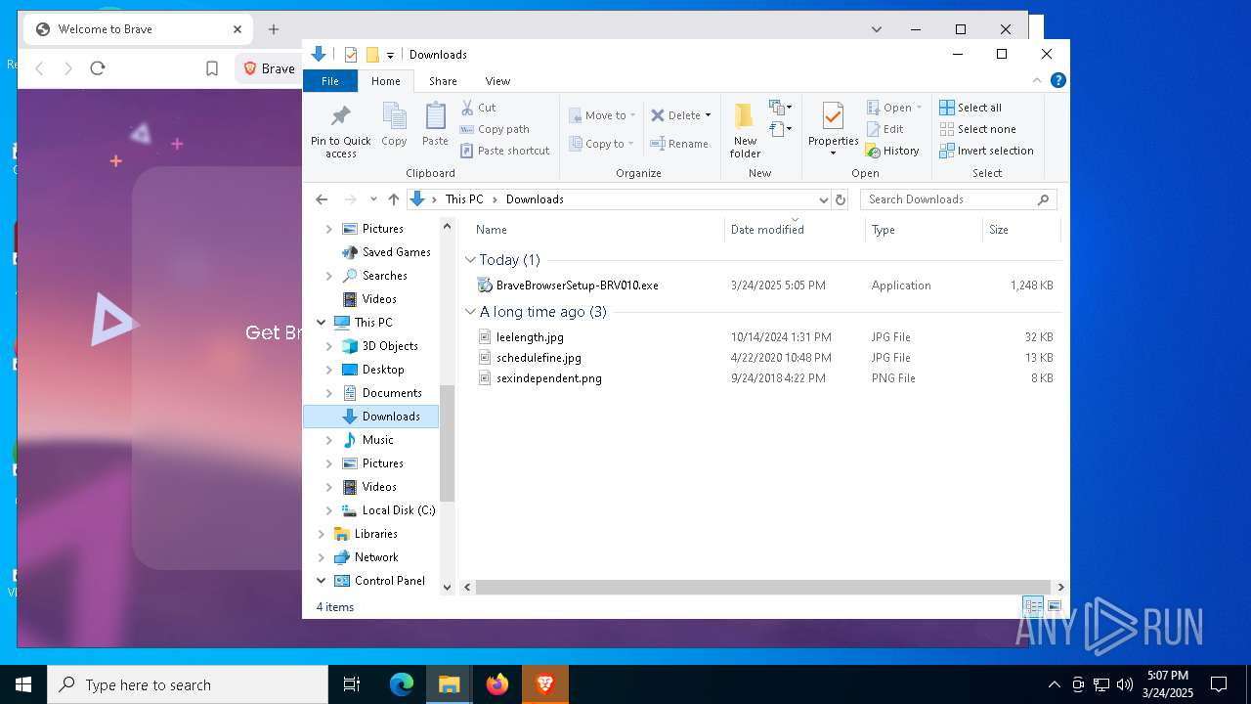Viewport: 1251px width, 704px height.
Task: Switch to the Share tab
Action: tap(443, 81)
